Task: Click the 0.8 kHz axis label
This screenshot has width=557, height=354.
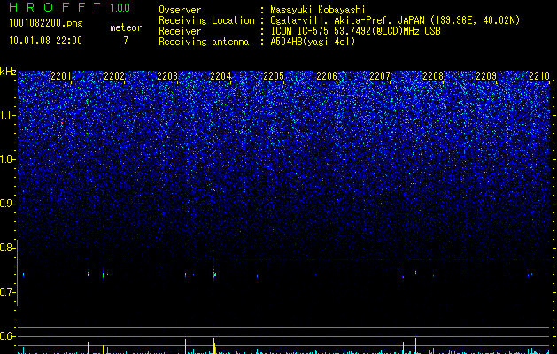Action: tap(7, 248)
